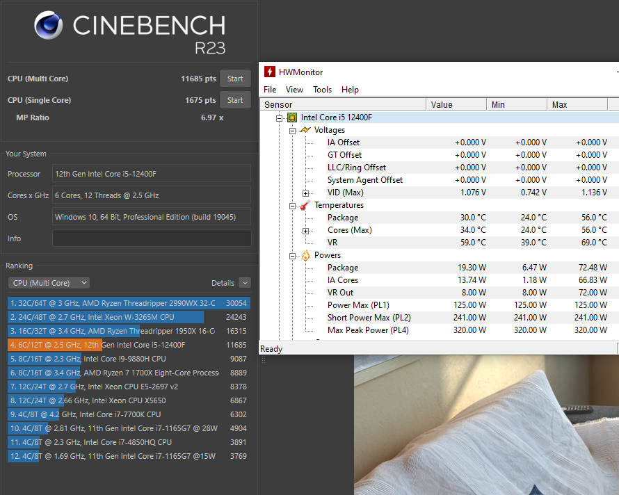
Task: Click the Cinebench sphere logo icon
Action: pyautogui.click(x=48, y=25)
